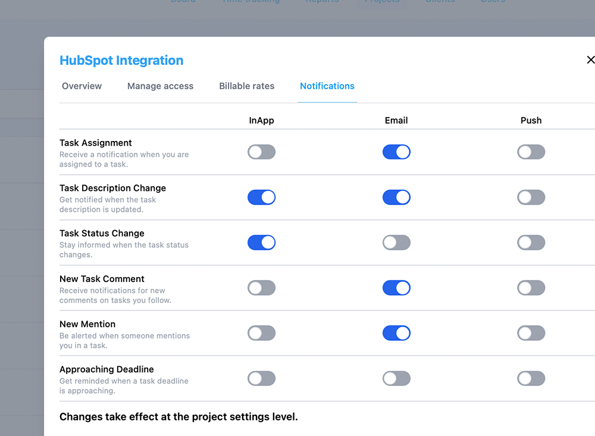Click the "Get reminded when a task deadline" text
Screen dimensions: 595x436
coord(124,385)
